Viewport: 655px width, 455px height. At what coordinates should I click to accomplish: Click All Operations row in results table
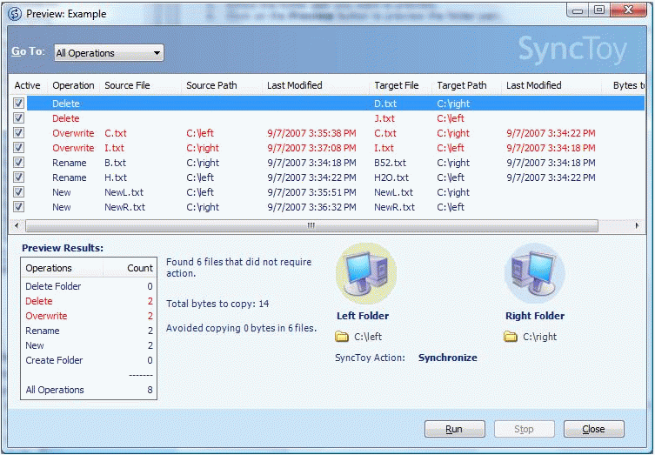pyautogui.click(x=89, y=390)
